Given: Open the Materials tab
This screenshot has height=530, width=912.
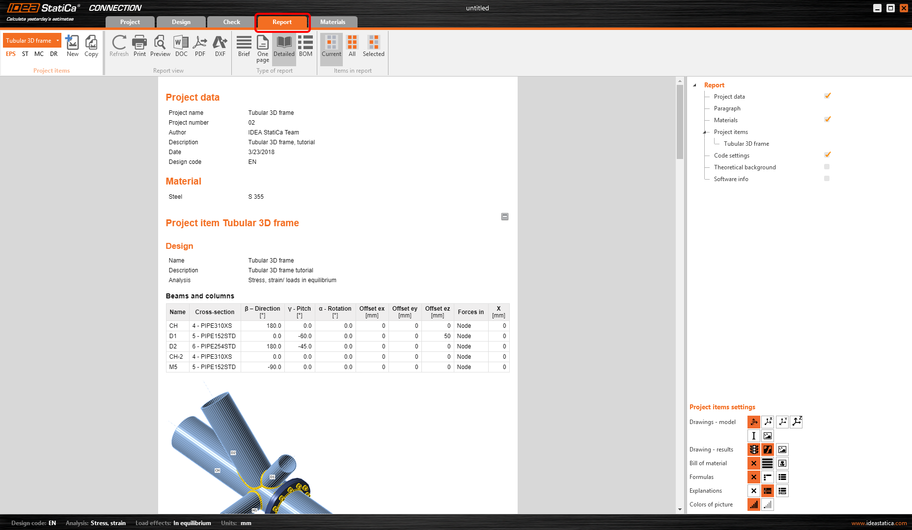Looking at the screenshot, I should point(332,22).
